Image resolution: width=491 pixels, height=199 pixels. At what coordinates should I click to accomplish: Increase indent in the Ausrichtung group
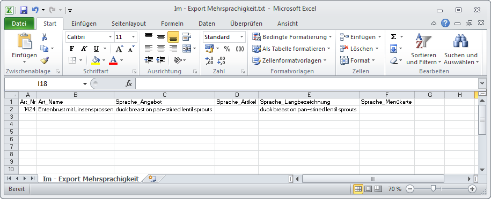click(160, 60)
